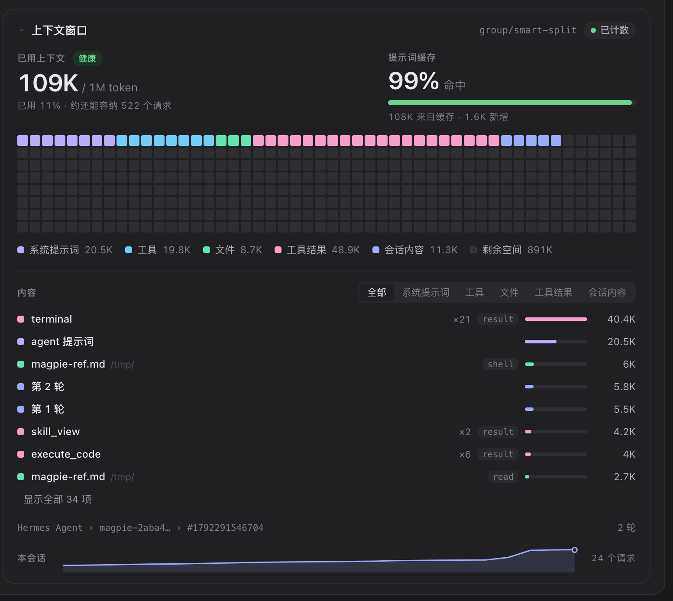Click the 剩余空间 legend swatch
This screenshot has height=601, width=673.
(x=473, y=250)
